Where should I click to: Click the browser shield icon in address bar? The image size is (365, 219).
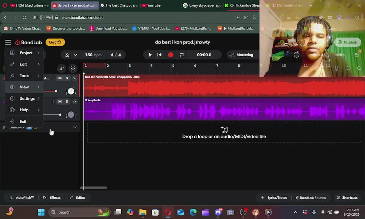click(254, 18)
